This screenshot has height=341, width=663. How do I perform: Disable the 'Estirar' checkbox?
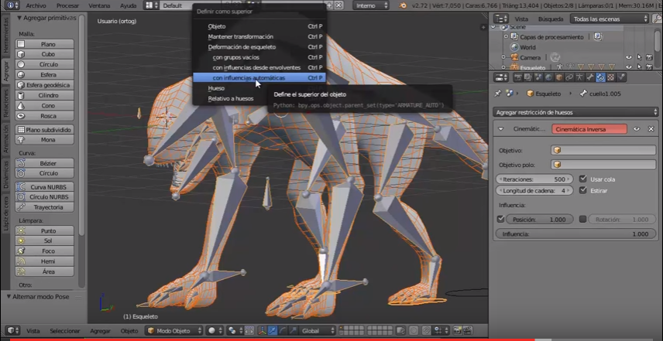(x=583, y=190)
